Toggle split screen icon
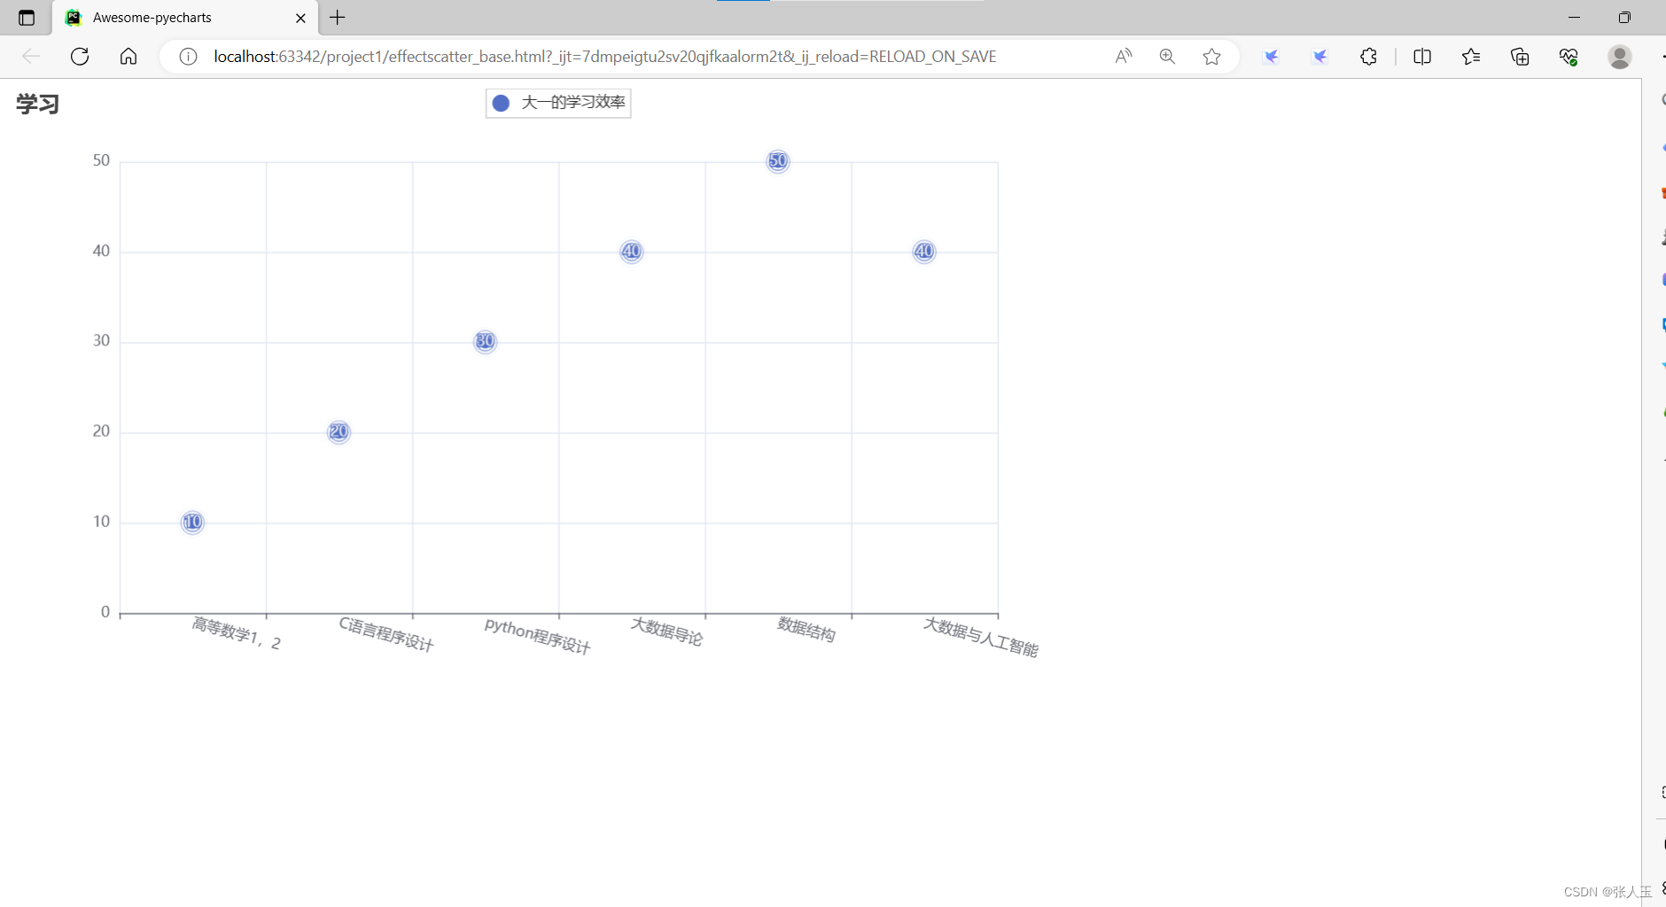 1422,57
